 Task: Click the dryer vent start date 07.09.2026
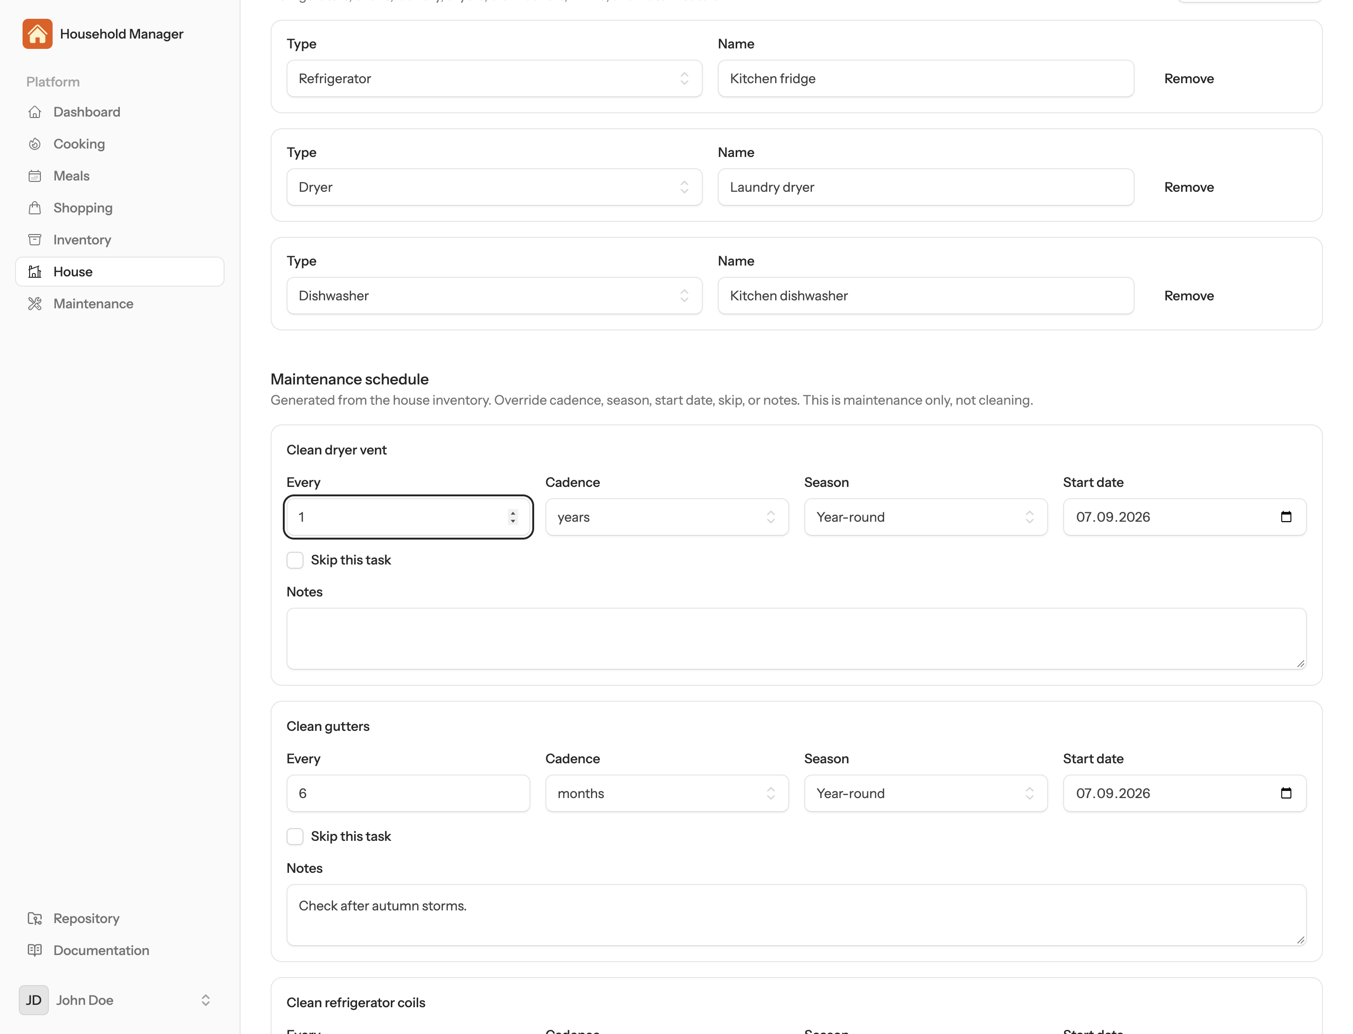click(1112, 517)
